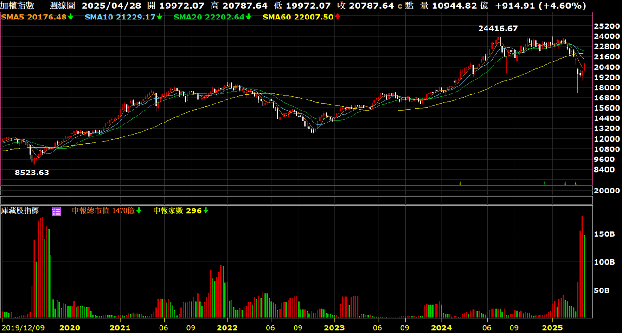Select the SMA10 21229.17 indicator label

[x=121, y=17]
